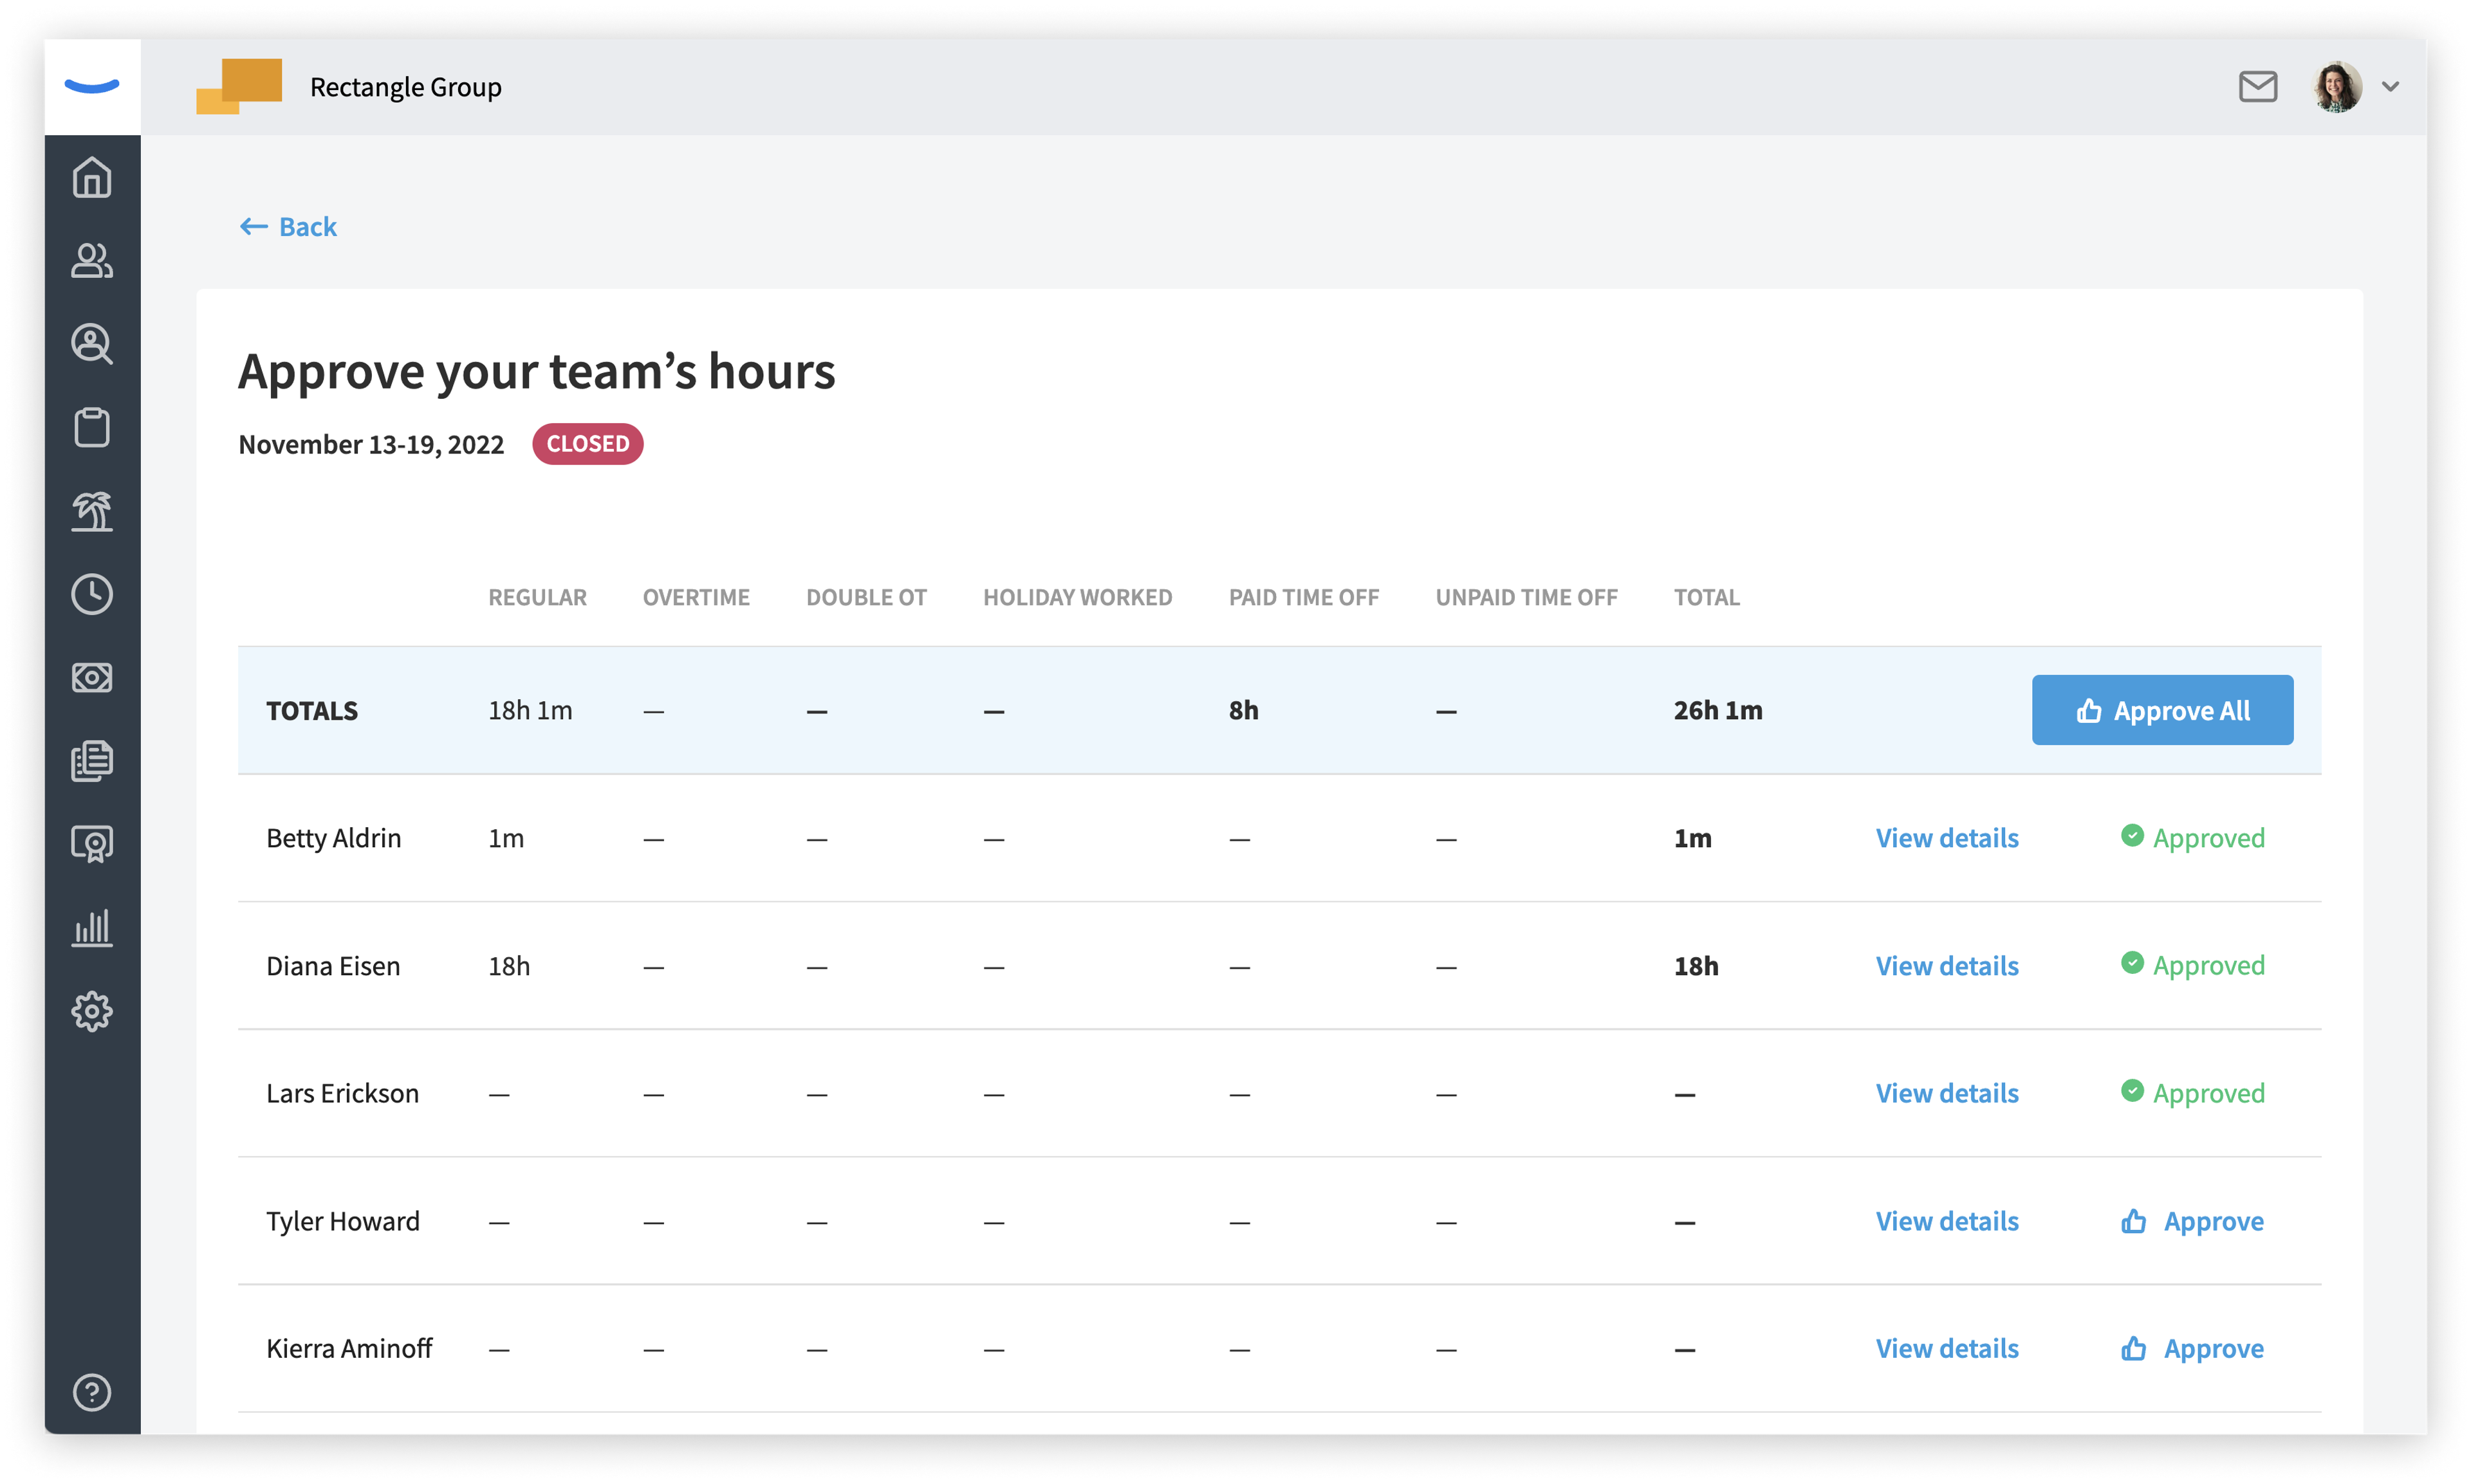Approve Tyler Howard's hours
The height and width of the screenshot is (1484, 2471).
click(x=2192, y=1221)
